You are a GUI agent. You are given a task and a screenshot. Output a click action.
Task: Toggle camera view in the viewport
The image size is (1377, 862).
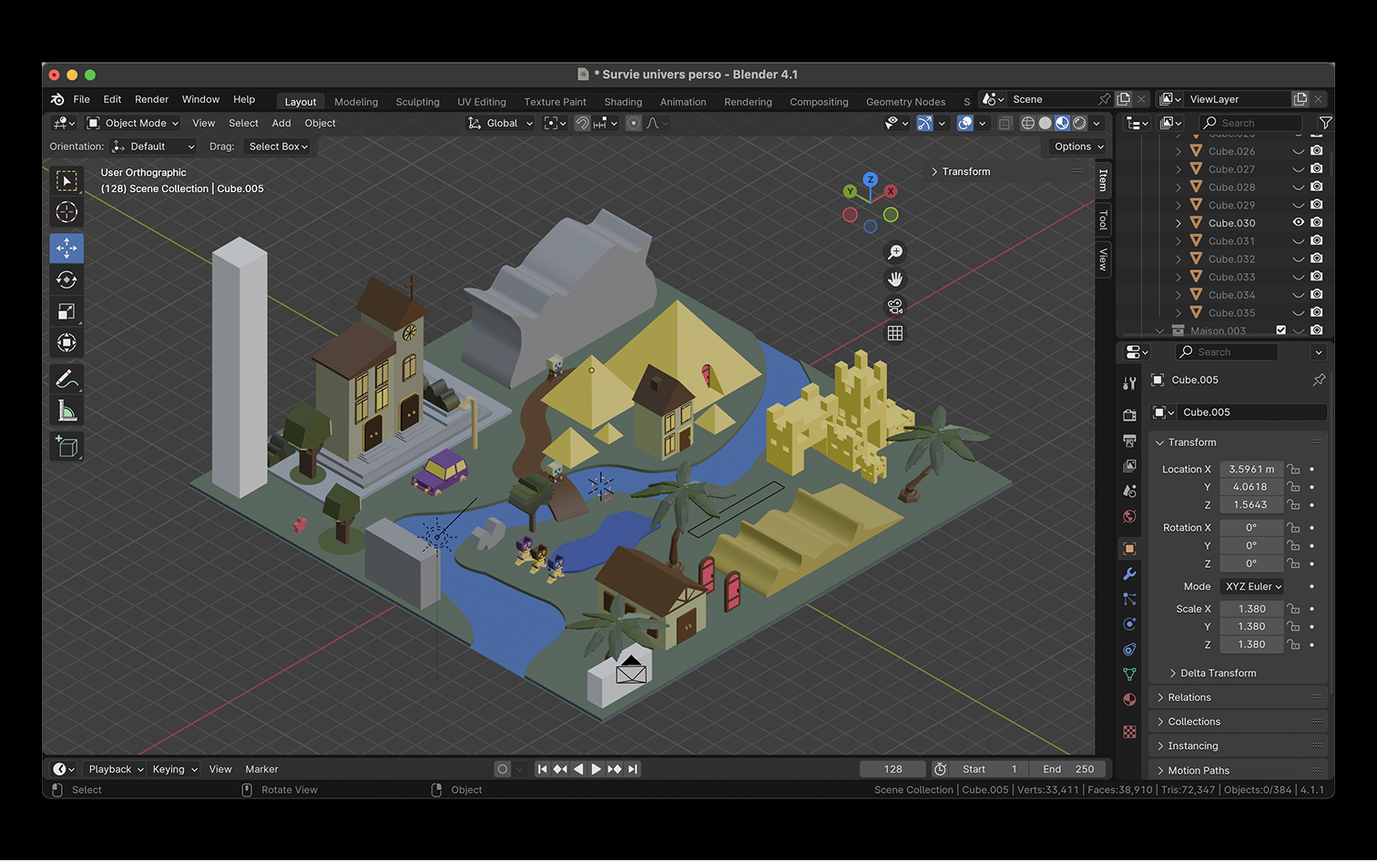click(895, 307)
